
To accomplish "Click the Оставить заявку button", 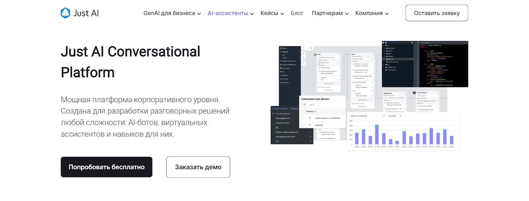I will (437, 13).
